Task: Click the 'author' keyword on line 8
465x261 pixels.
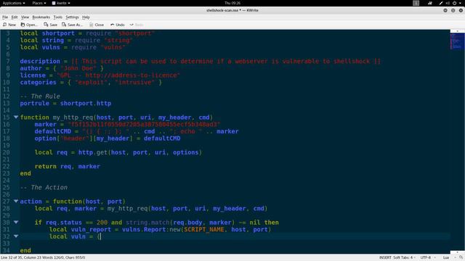Action: pos(31,68)
